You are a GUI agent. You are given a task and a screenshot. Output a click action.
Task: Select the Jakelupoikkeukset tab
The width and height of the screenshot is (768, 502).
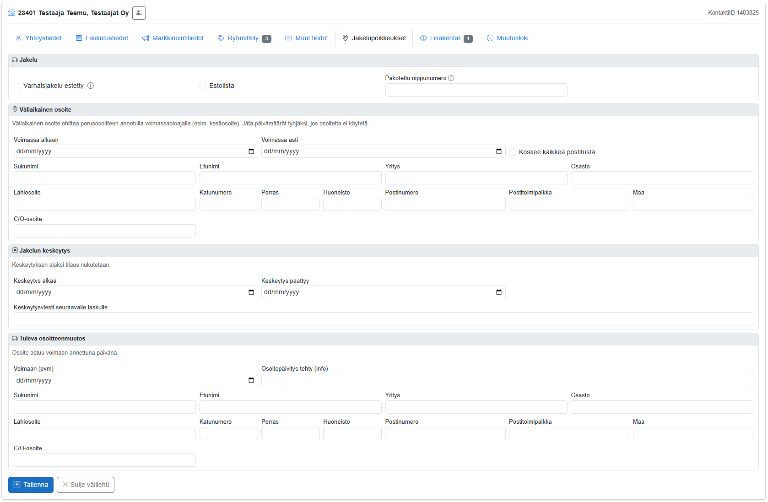[374, 38]
